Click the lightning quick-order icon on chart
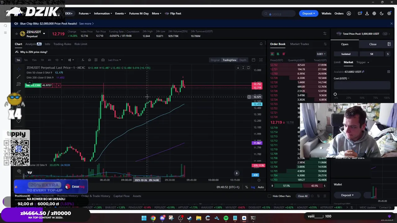397x223 pixels. tap(237, 173)
